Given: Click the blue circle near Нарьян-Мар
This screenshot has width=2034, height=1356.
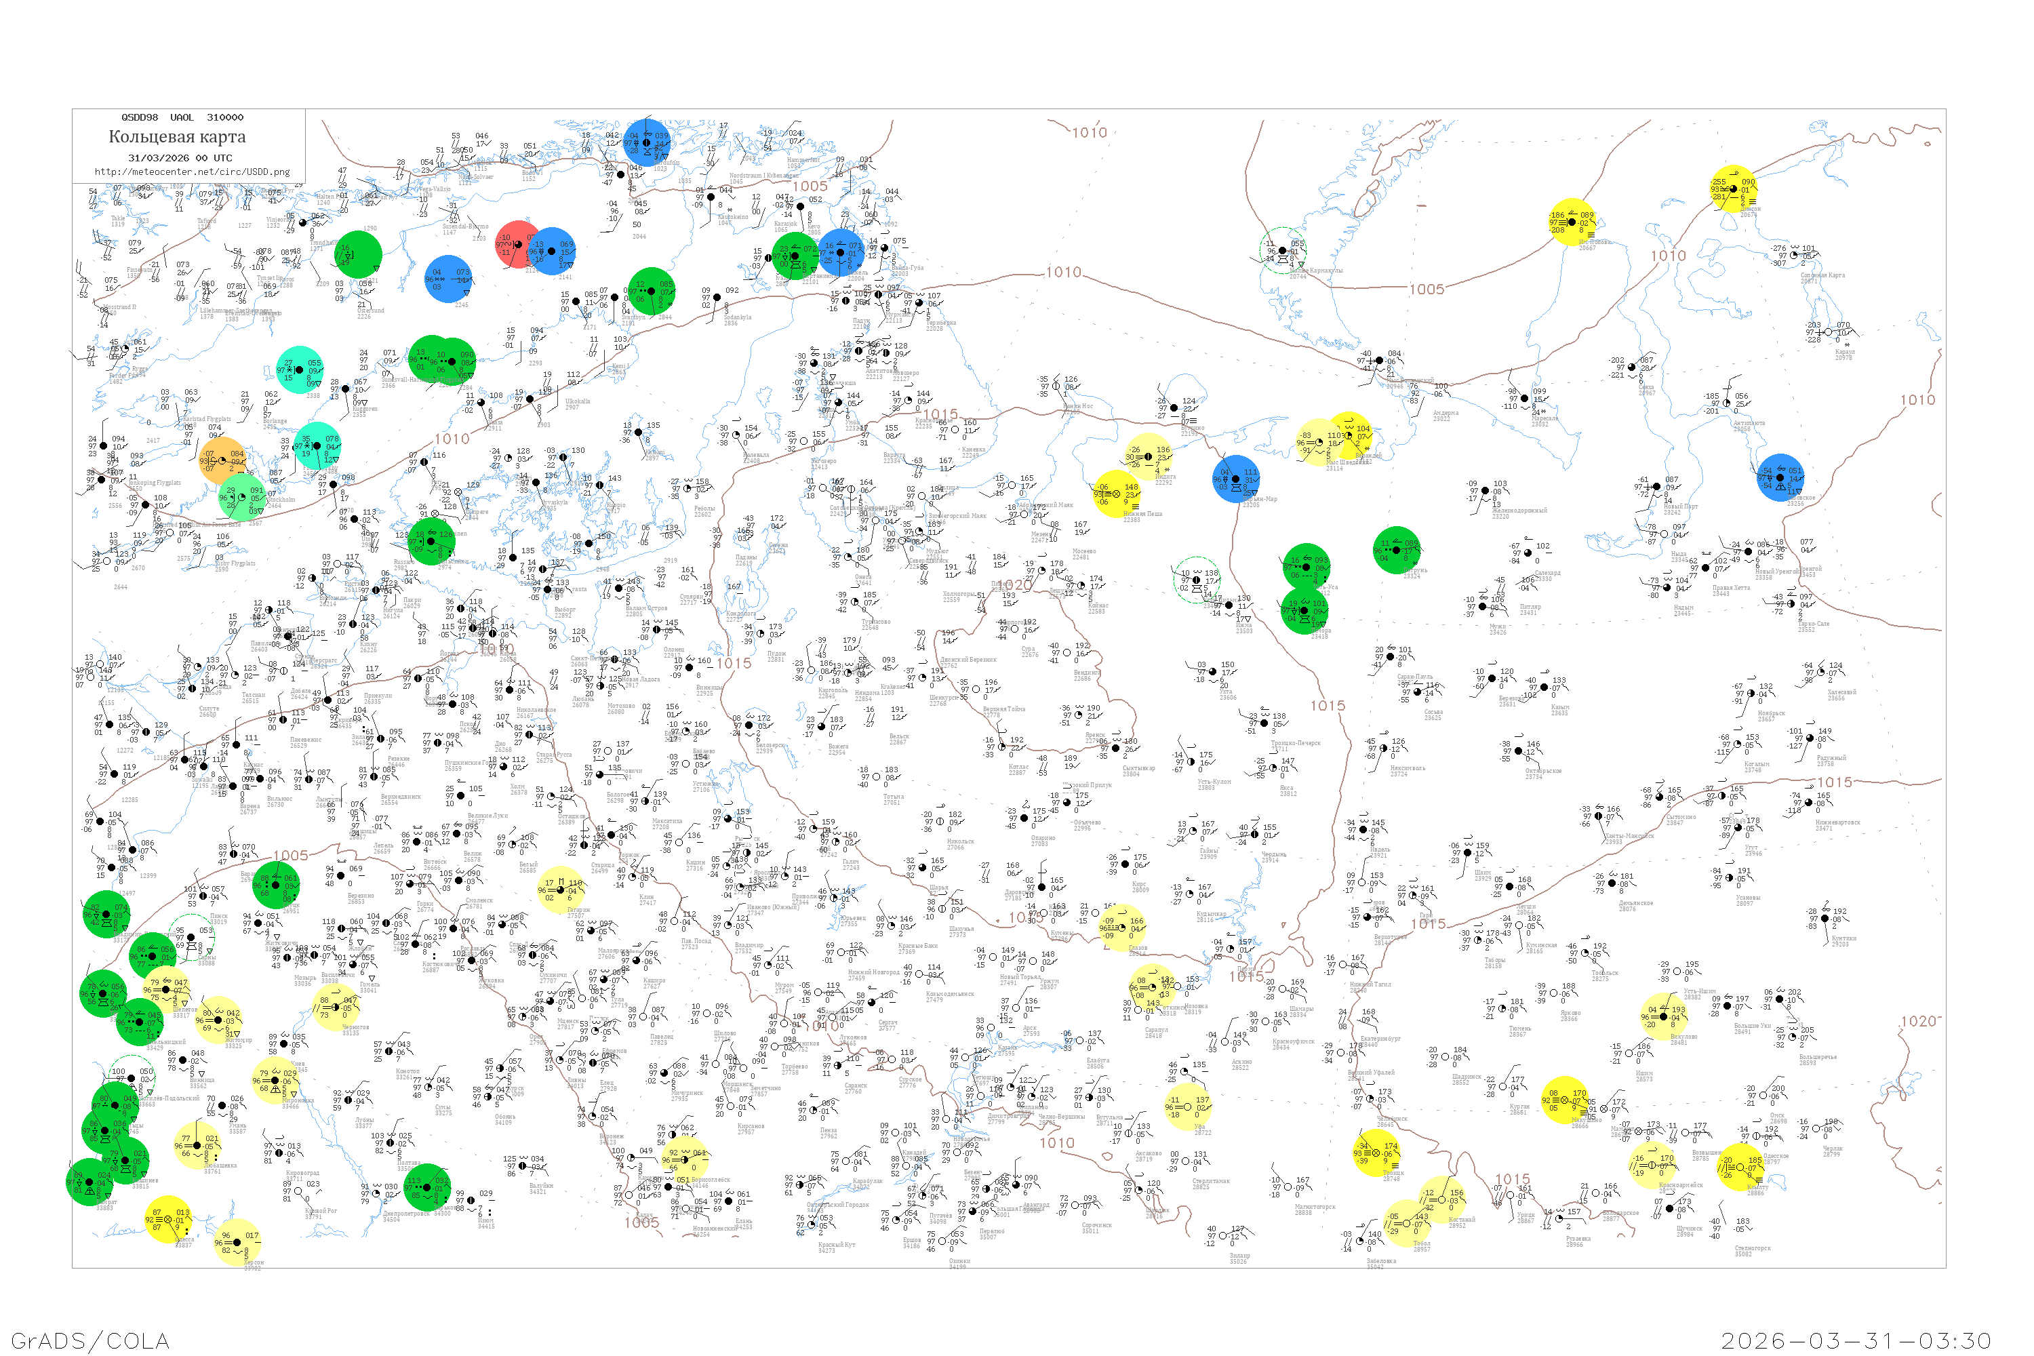Looking at the screenshot, I should pos(1236,479).
